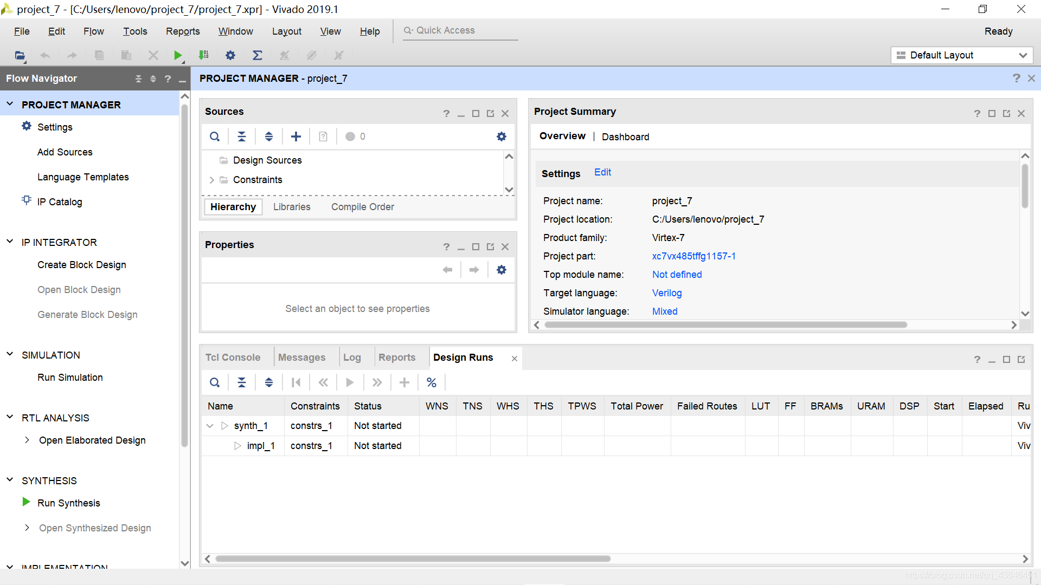Switch to the Tcl Console tab

[x=233, y=357]
